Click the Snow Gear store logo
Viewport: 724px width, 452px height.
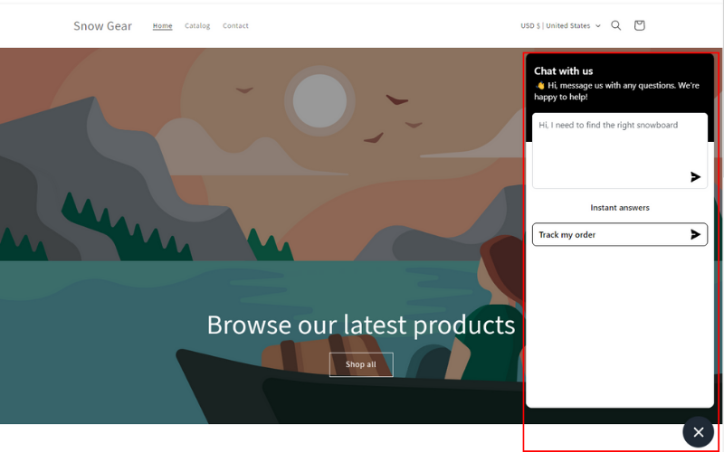[103, 26]
